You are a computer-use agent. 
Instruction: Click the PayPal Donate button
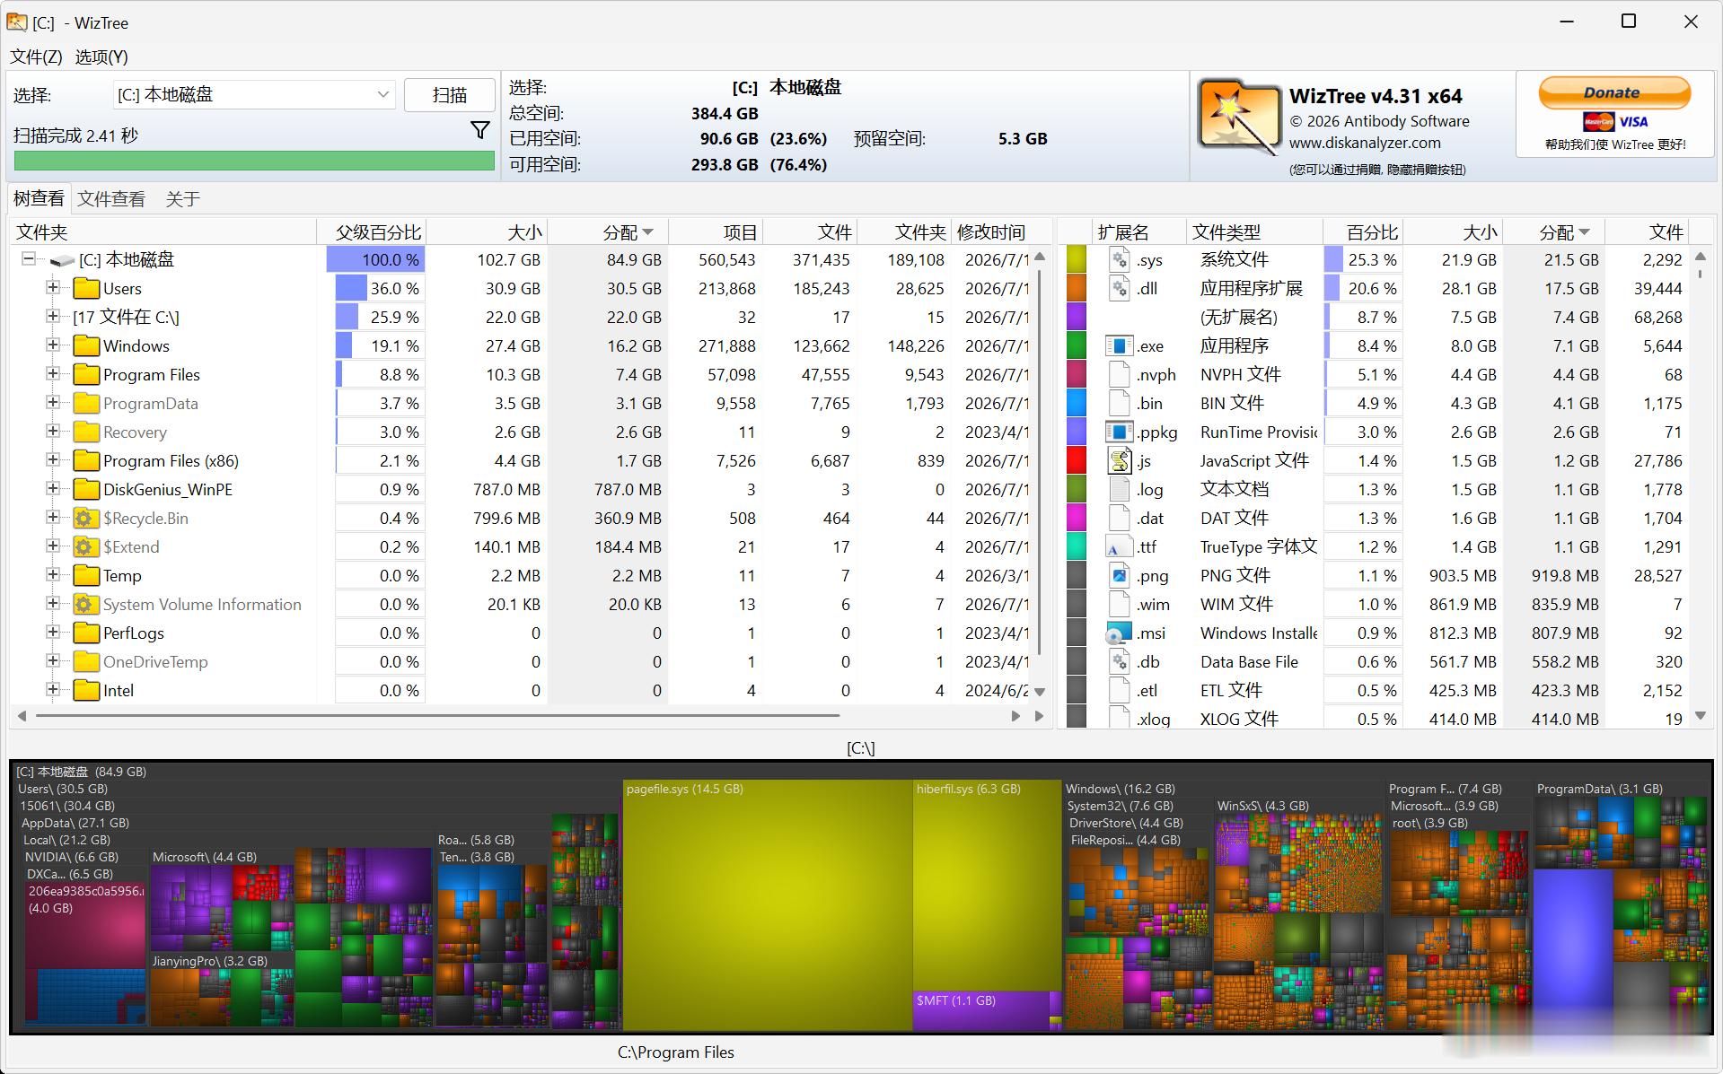coord(1614,92)
